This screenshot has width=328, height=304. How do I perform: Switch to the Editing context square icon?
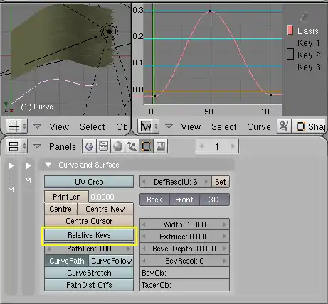coord(146,146)
